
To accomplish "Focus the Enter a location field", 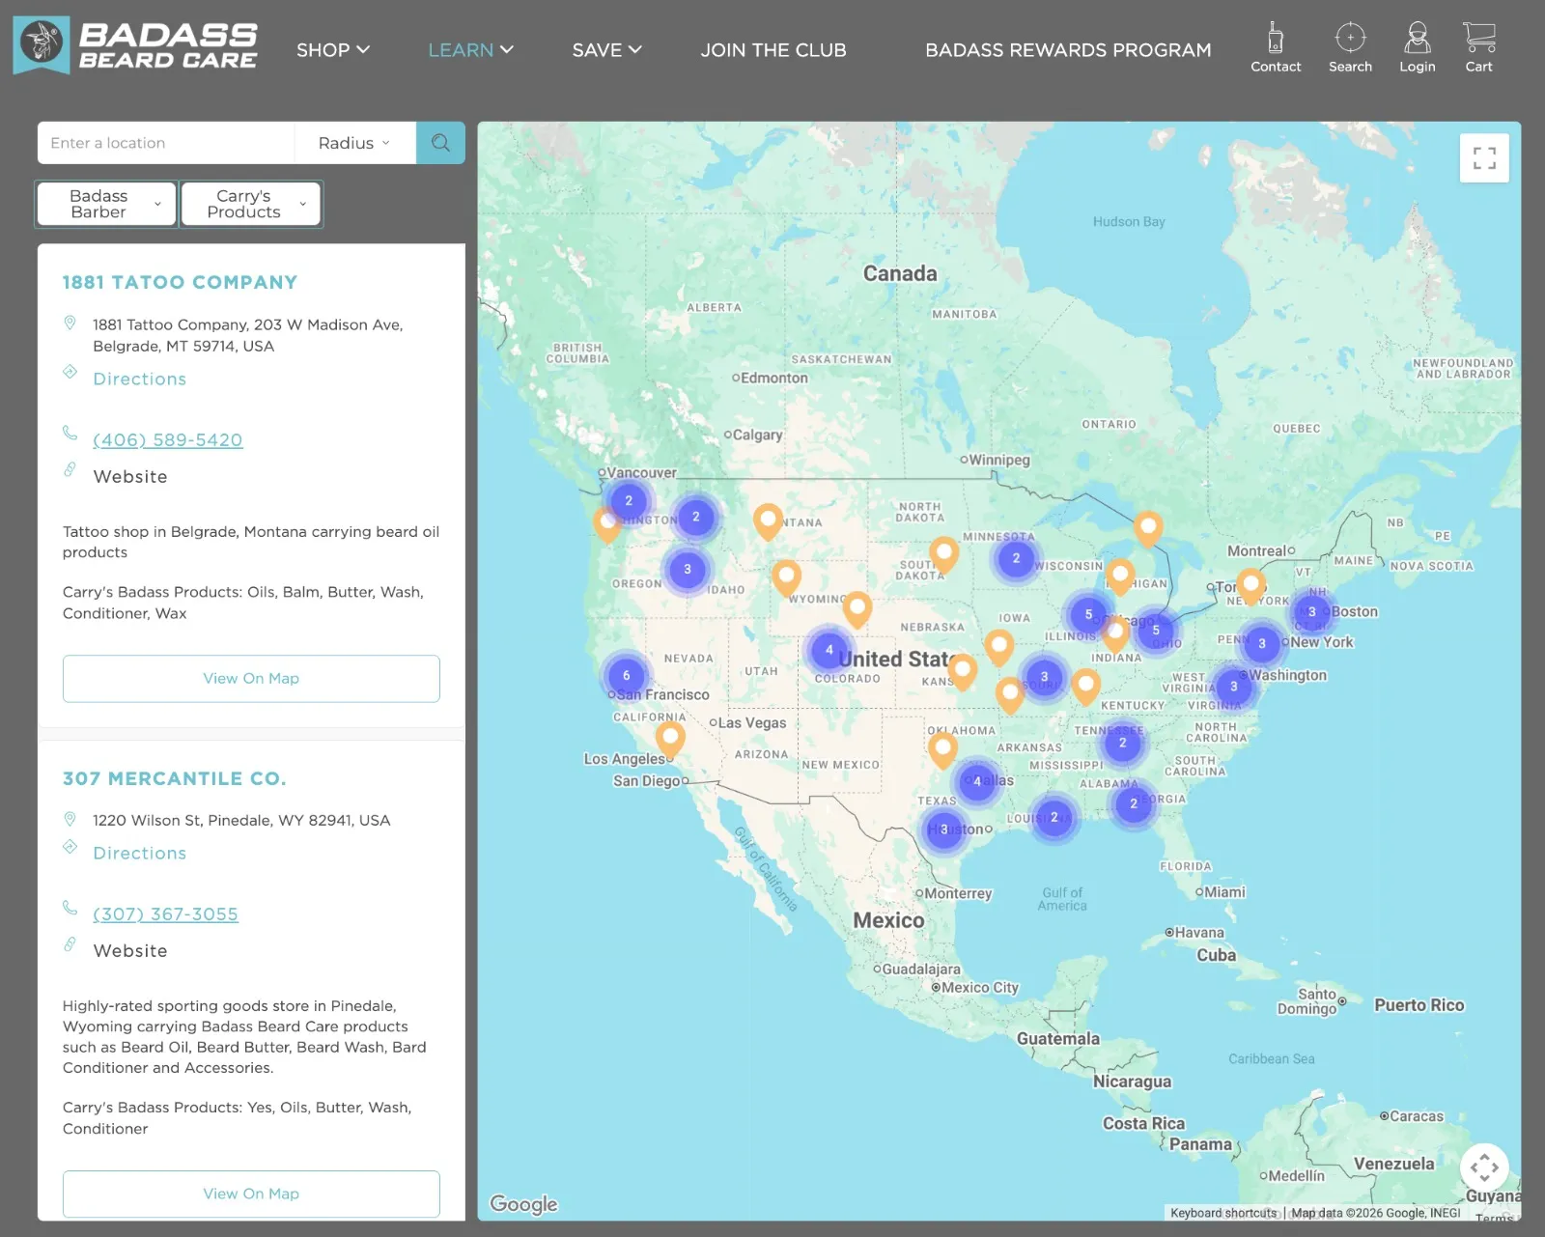I will coord(166,143).
